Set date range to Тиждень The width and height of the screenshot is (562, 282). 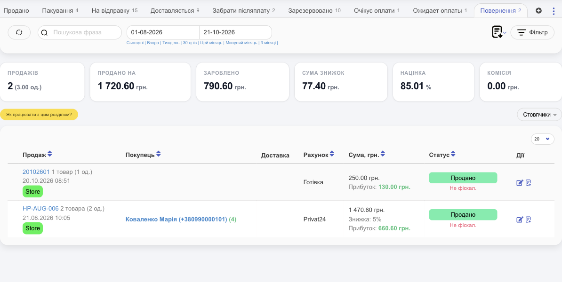[170, 43]
